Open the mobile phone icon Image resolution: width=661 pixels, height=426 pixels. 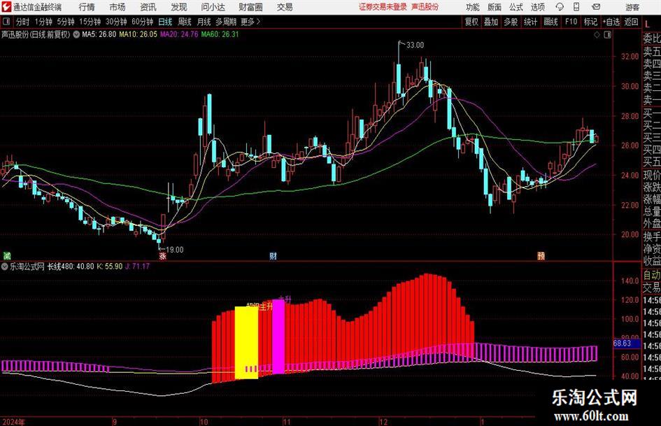(576, 7)
